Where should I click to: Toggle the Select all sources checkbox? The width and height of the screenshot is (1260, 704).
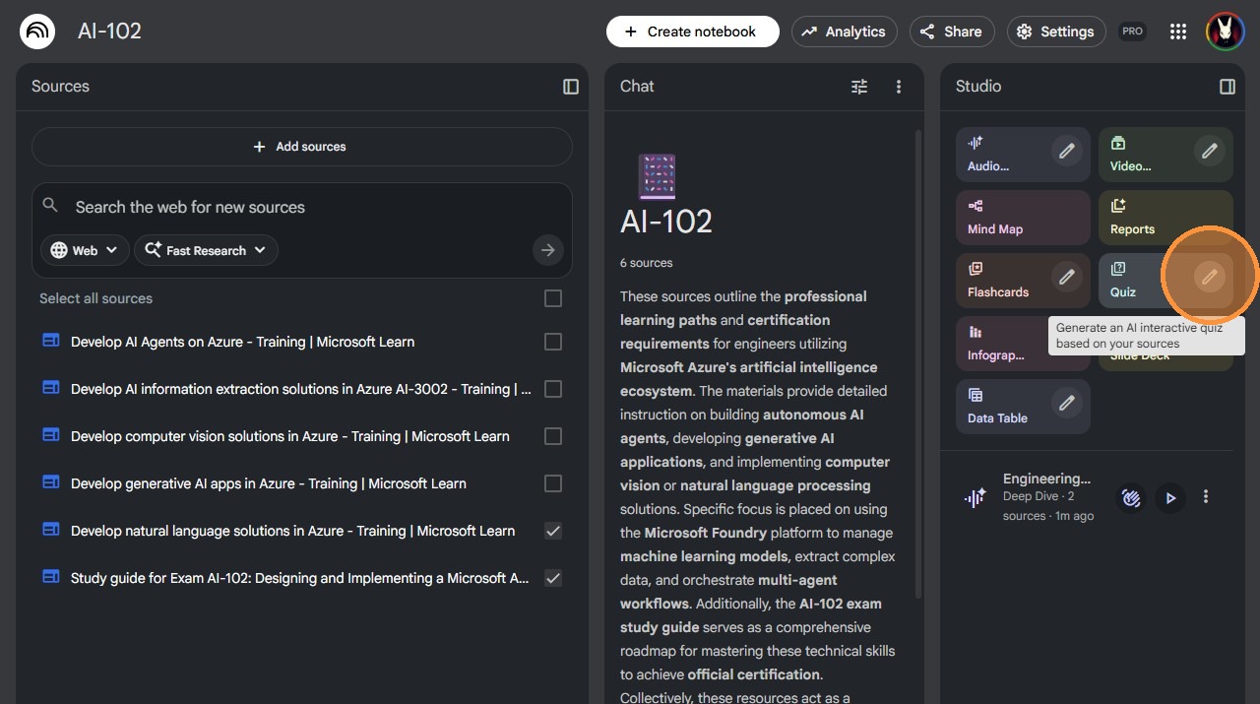553,298
